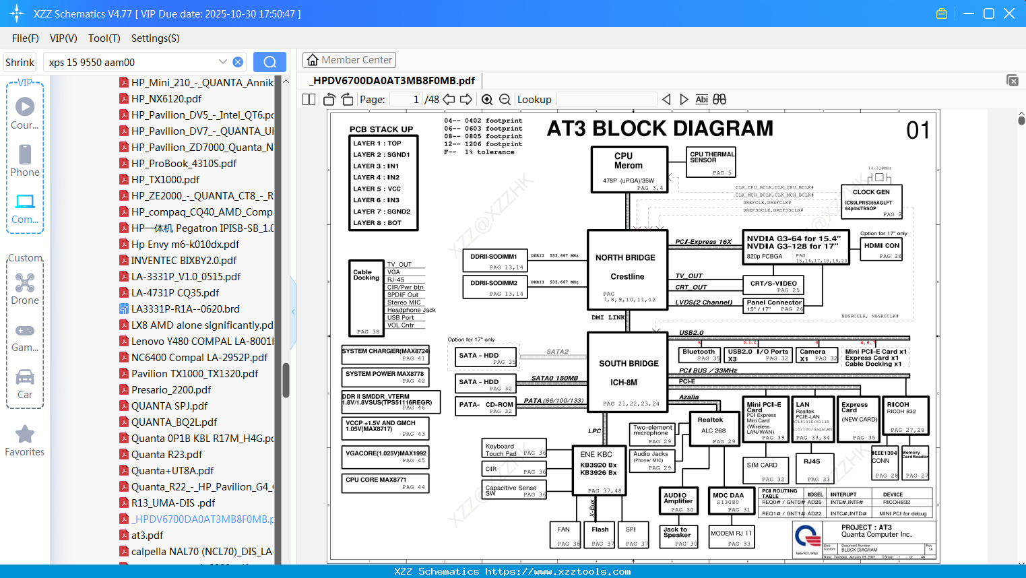This screenshot has width=1026, height=578.
Task: Go to previous page arrow
Action: tap(449, 99)
